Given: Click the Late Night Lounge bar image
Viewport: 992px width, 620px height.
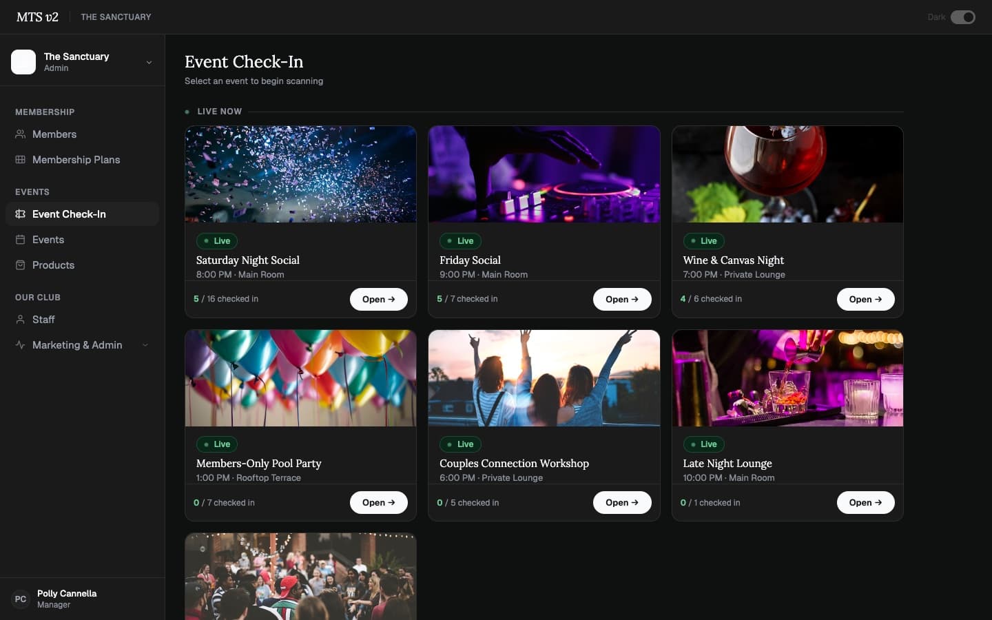Looking at the screenshot, I should click(x=787, y=378).
